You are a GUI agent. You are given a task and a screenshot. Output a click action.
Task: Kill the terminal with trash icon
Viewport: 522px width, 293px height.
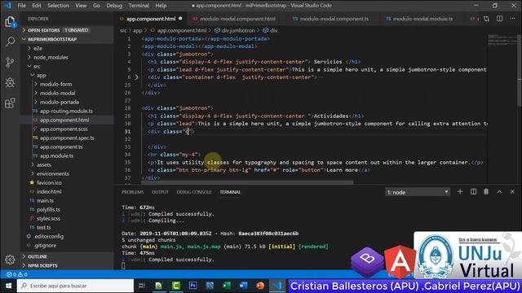pos(486,192)
